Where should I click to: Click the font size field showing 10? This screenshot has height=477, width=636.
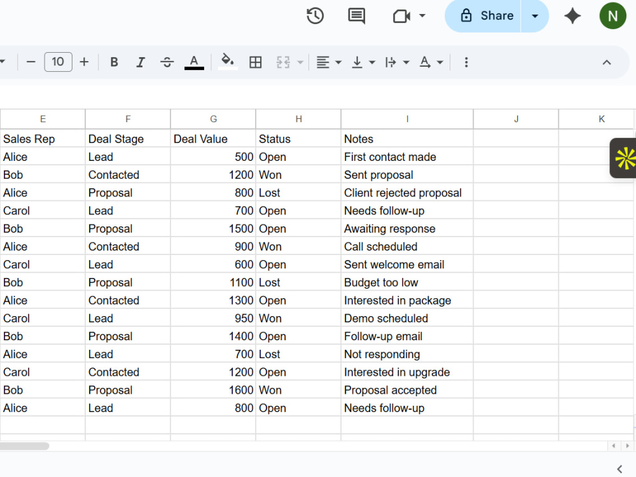(58, 62)
